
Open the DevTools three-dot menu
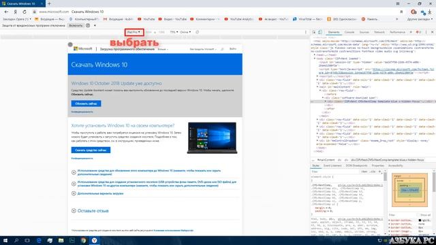pos(426,32)
